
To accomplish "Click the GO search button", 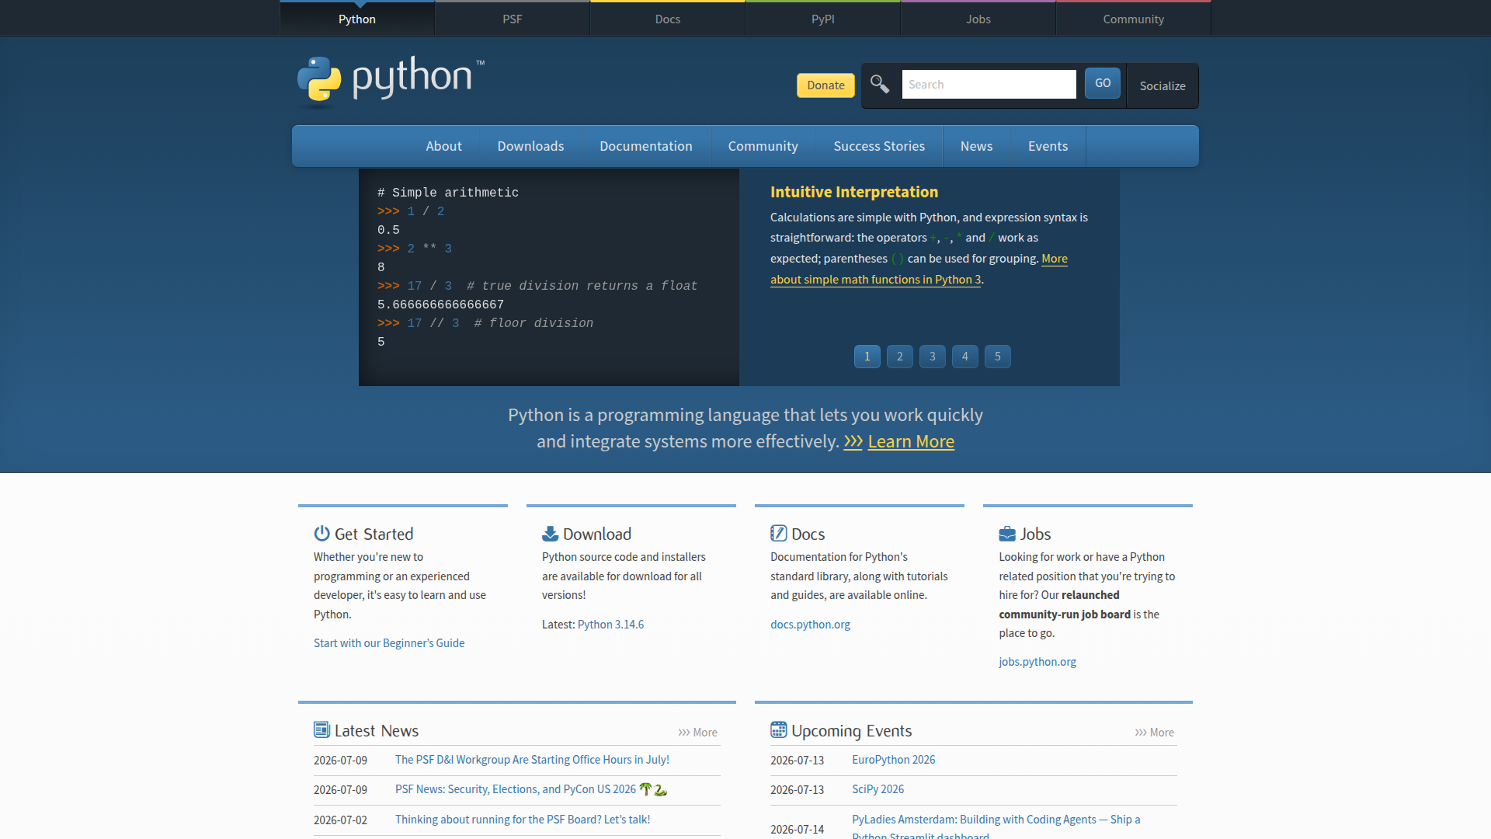I will tap(1103, 83).
